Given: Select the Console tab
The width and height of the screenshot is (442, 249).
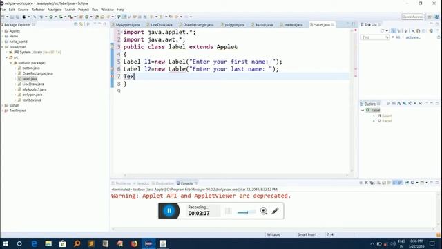Looking at the screenshot, I should point(185,183).
